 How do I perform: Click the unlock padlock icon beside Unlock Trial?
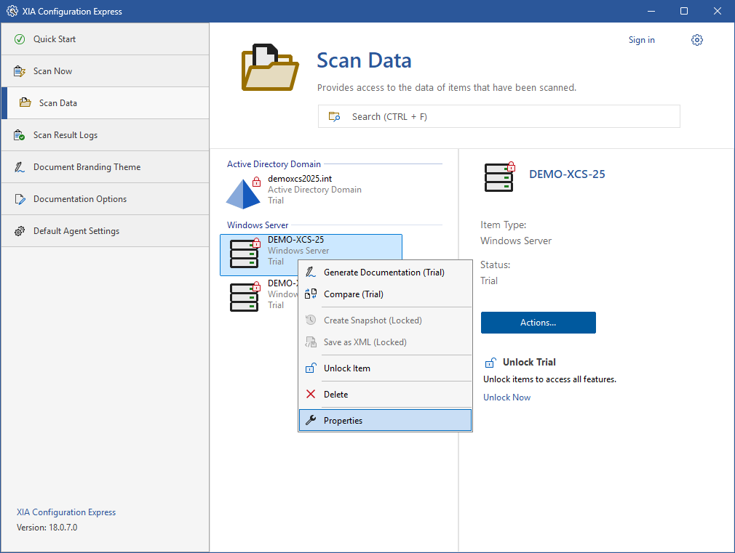coord(490,363)
